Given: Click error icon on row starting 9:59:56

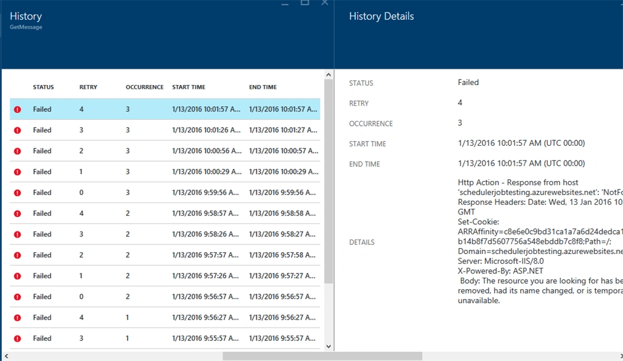Looking at the screenshot, I should [x=18, y=193].
